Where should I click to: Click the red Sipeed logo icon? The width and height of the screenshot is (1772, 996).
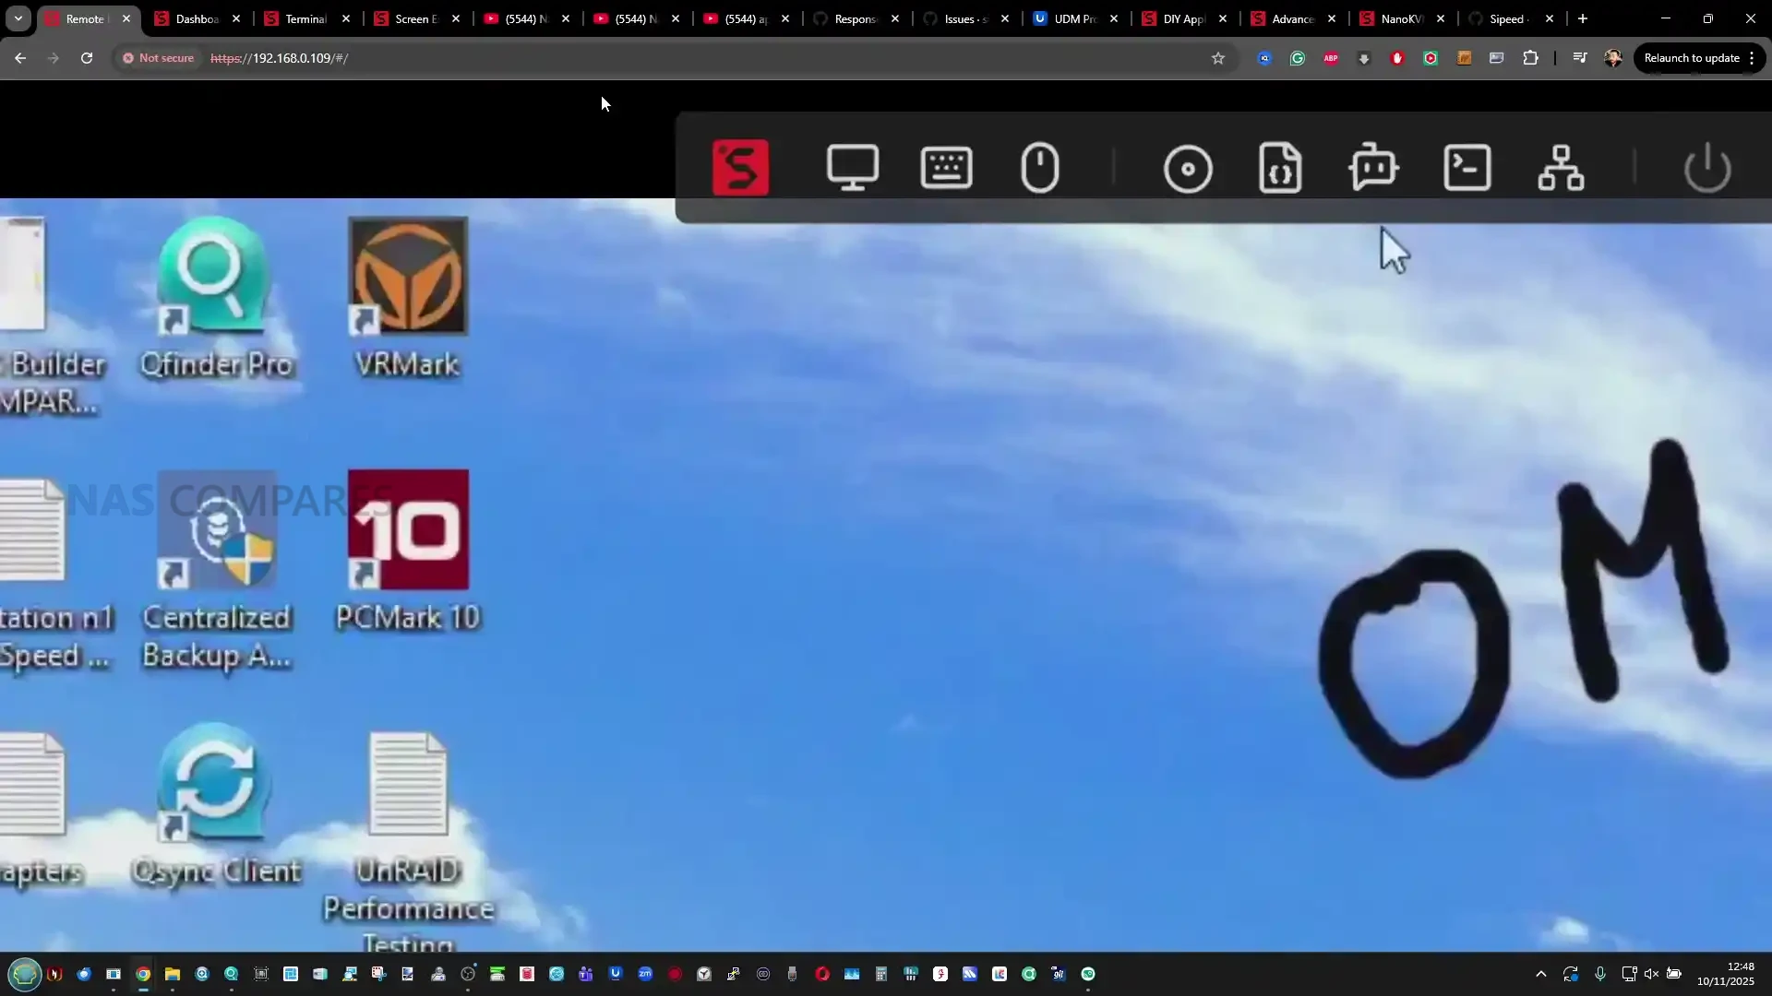740,168
